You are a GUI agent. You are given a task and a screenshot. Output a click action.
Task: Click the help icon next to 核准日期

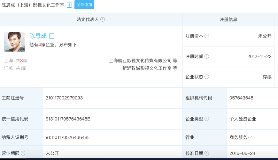[x=207, y=153]
